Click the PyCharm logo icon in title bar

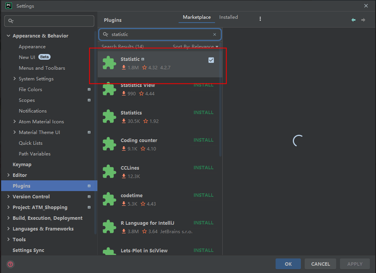click(x=9, y=6)
